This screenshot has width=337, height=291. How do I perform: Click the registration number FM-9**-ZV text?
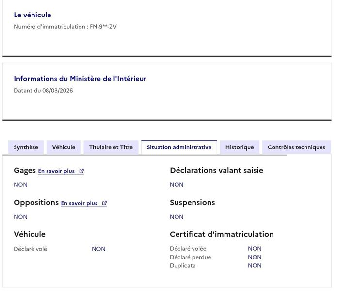coord(103,27)
